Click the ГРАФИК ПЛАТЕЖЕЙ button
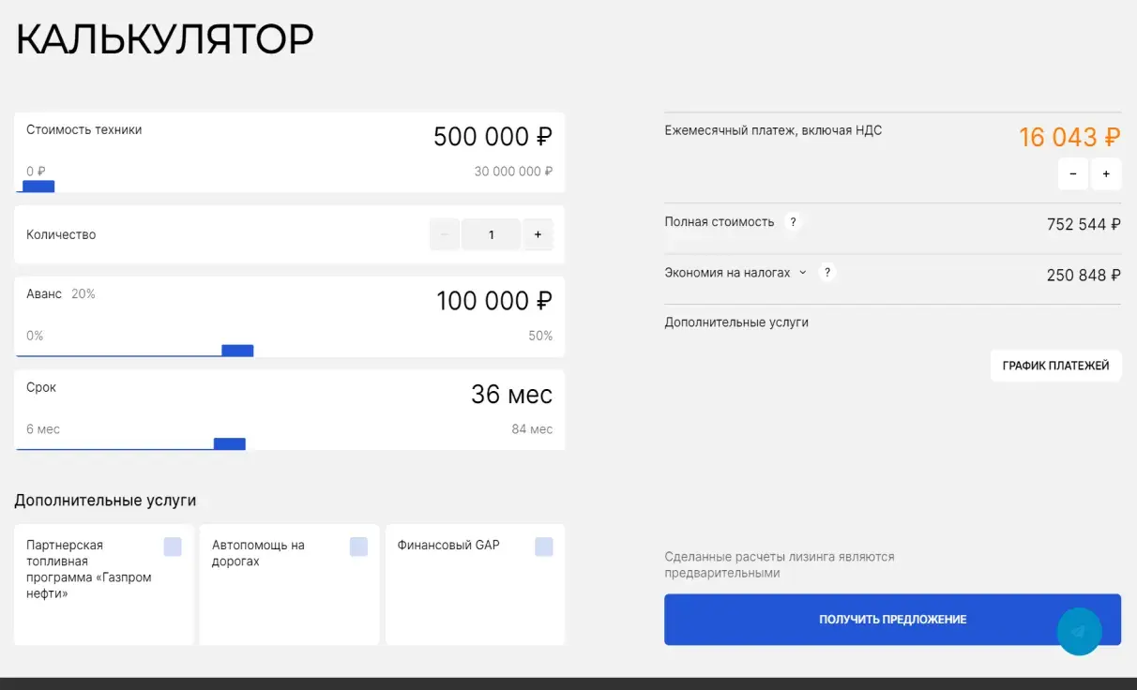This screenshot has width=1137, height=690. coord(1055,366)
